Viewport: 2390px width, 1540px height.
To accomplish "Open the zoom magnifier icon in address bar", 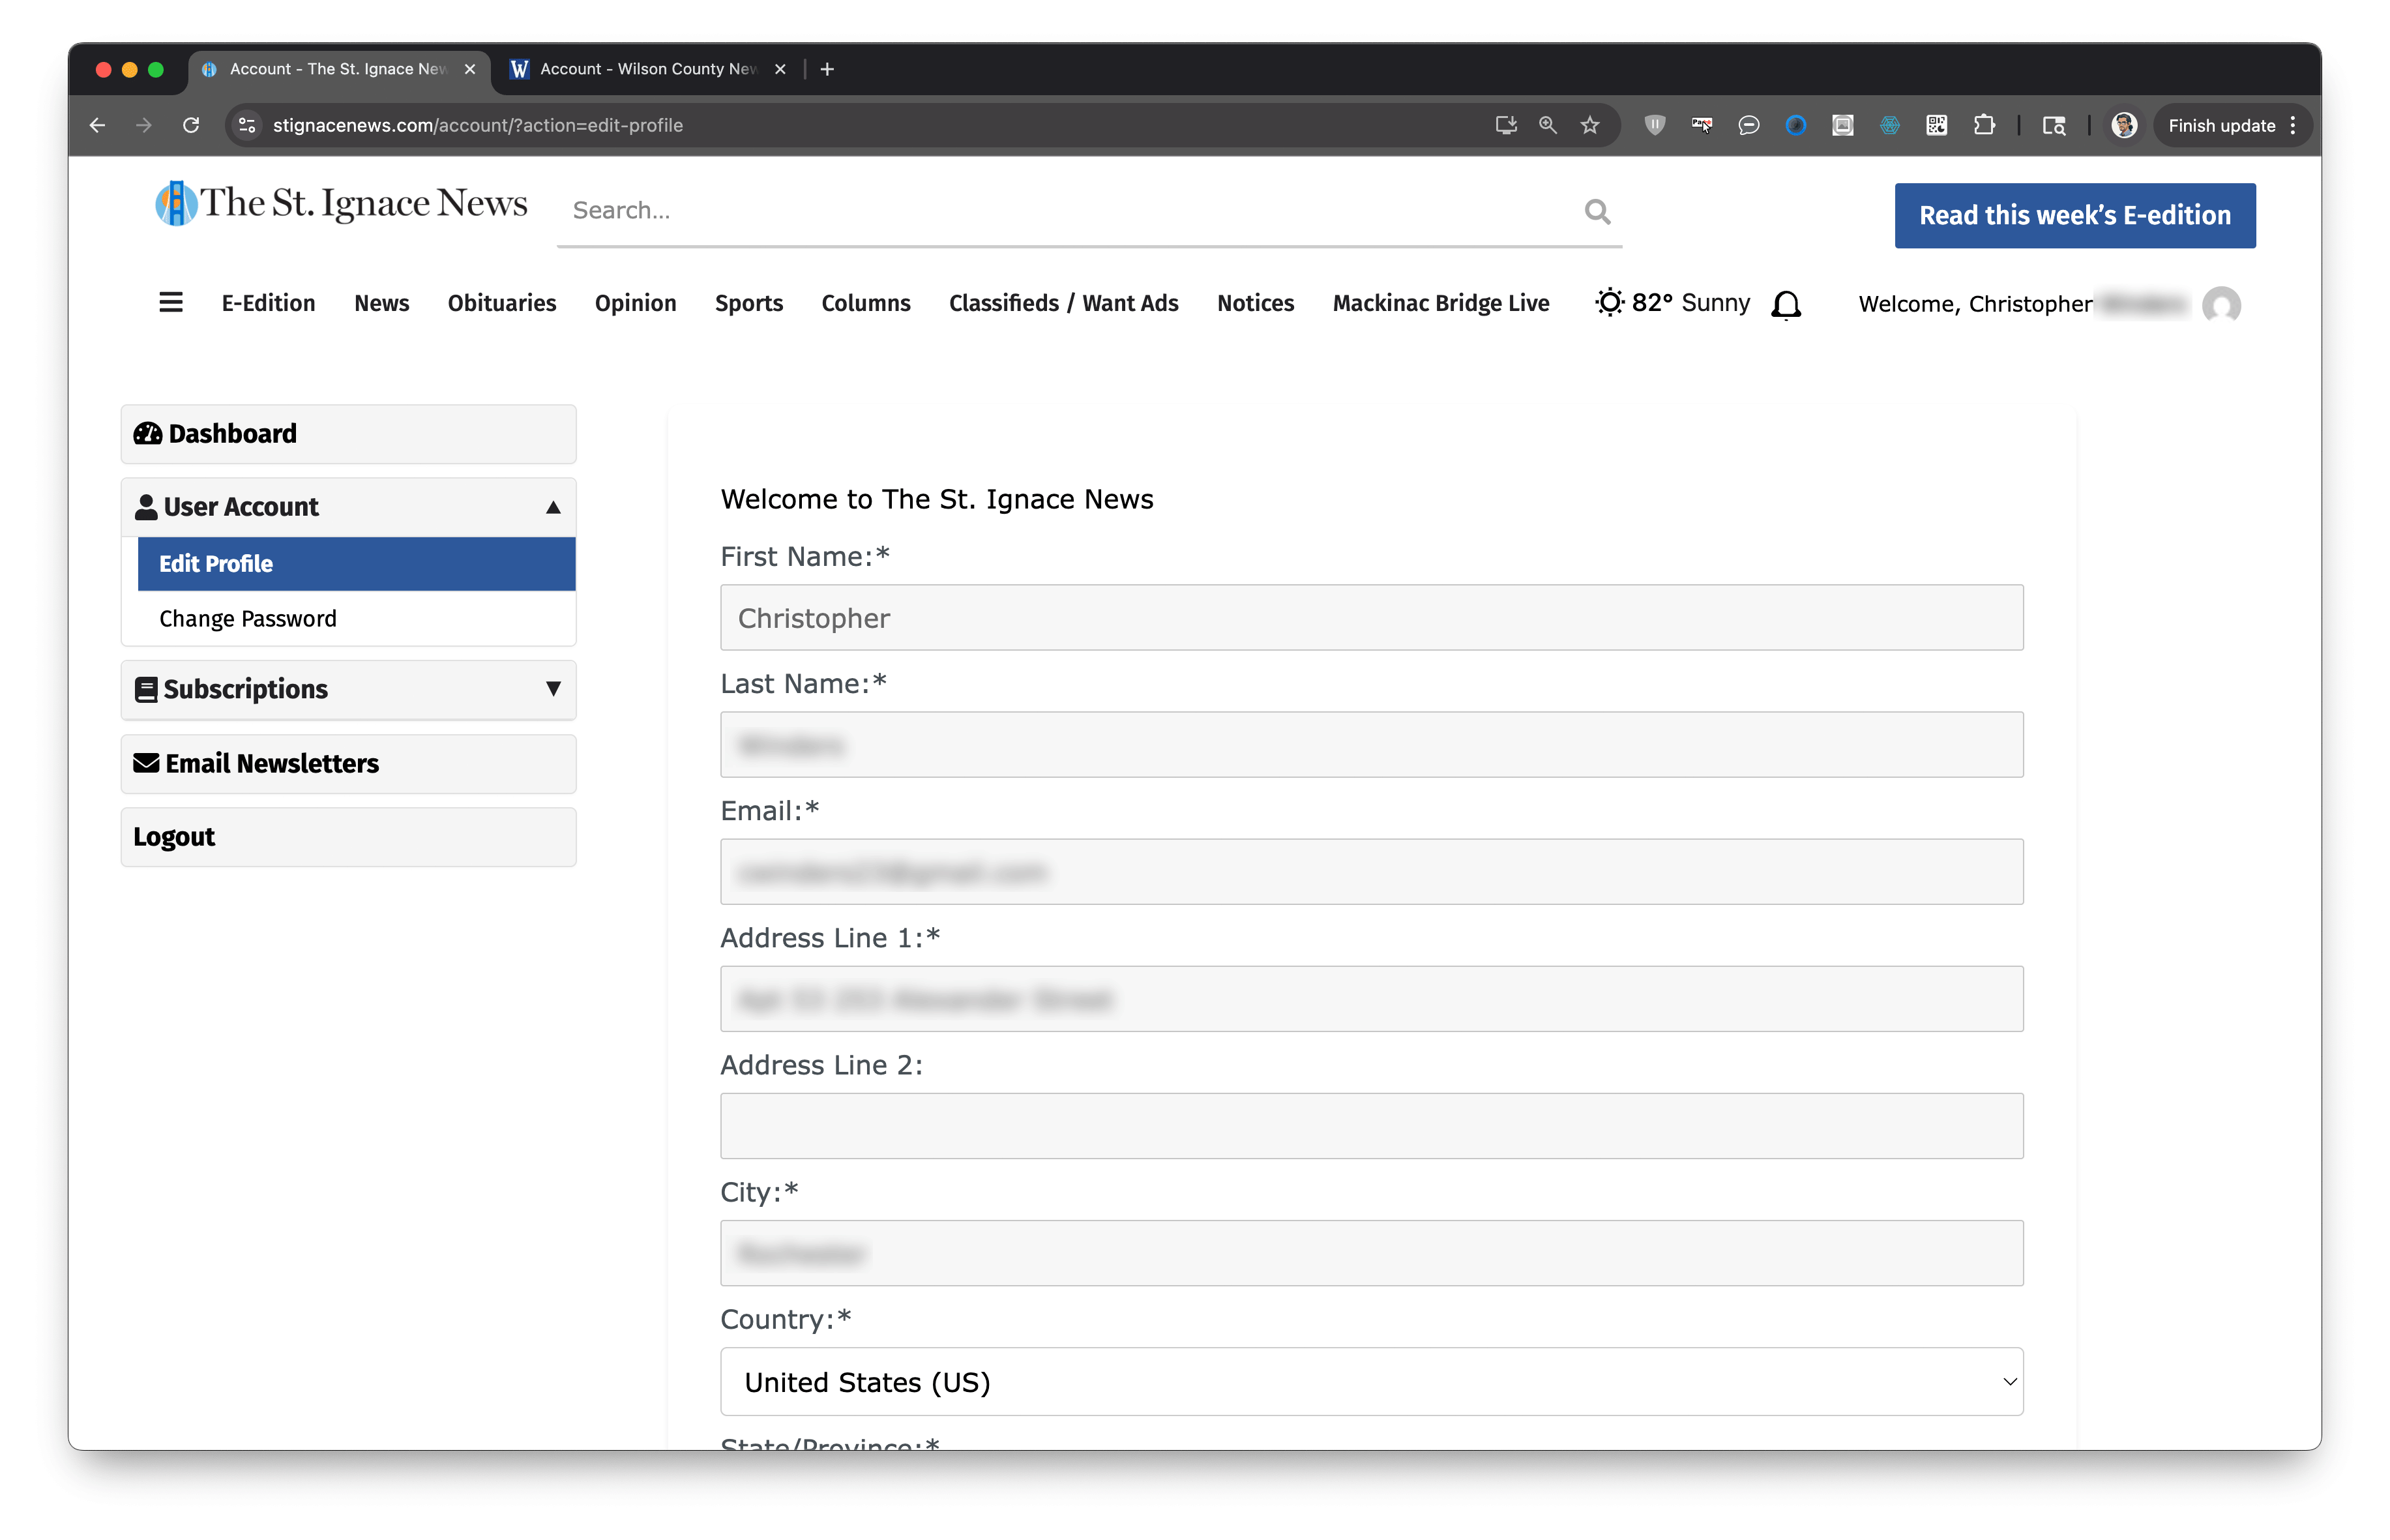I will coord(1547,125).
